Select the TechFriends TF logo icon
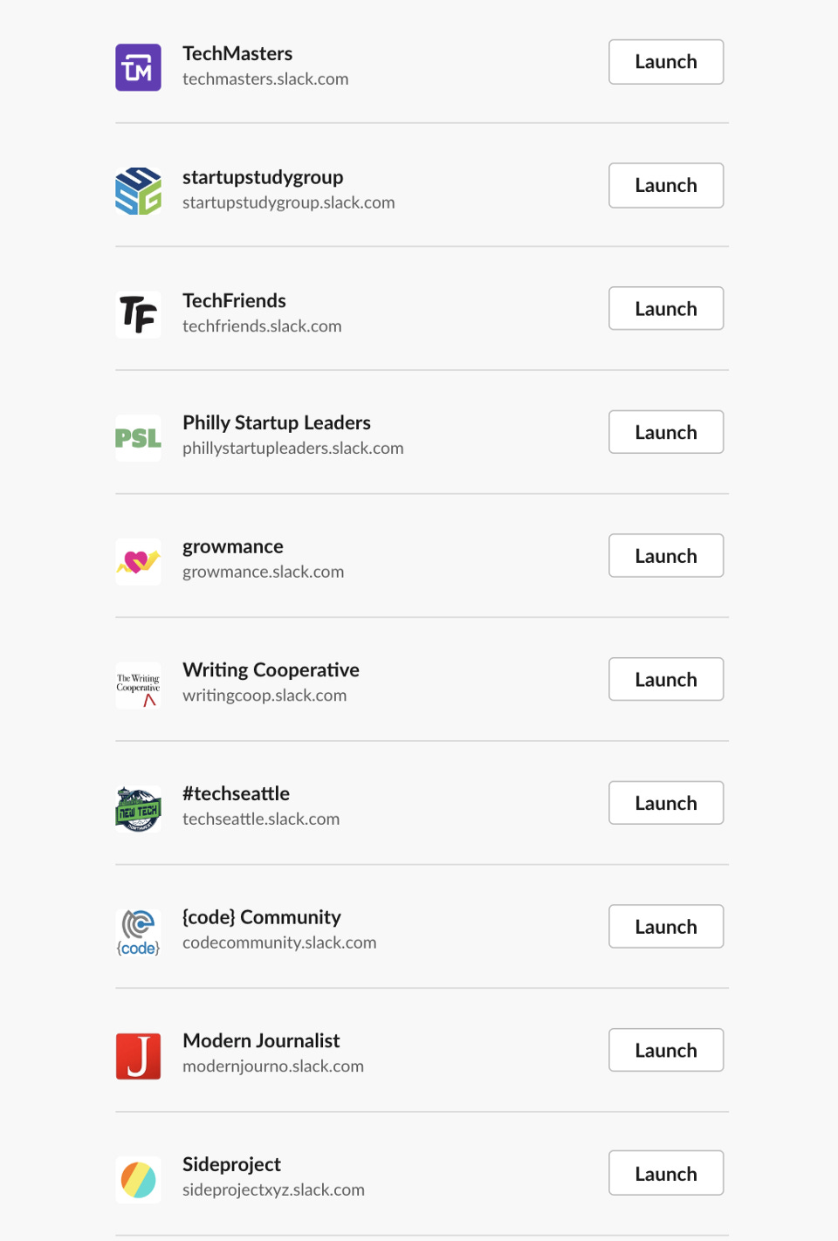Viewport: 838px width, 1241px height. (138, 314)
